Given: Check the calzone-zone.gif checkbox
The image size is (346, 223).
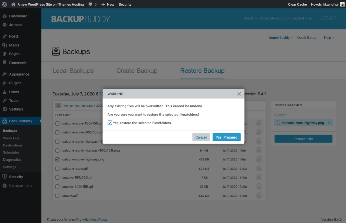Looking at the screenshot, I should coord(57,169).
